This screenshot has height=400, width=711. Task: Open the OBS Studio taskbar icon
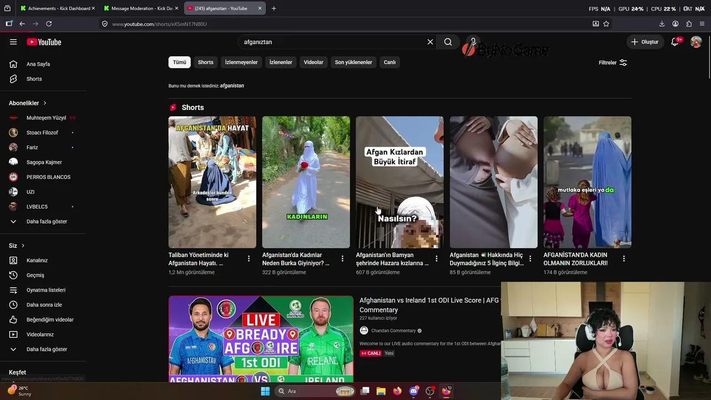pyautogui.click(x=429, y=391)
